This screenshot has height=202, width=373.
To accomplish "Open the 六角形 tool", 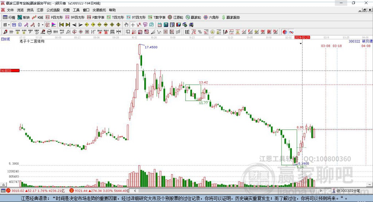I will tap(211, 18).
